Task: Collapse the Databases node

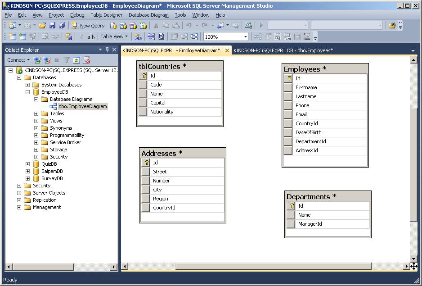Action: [x=19, y=77]
